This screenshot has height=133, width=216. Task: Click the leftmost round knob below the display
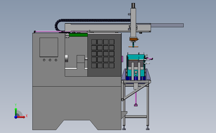pyautogui.click(x=44, y=60)
